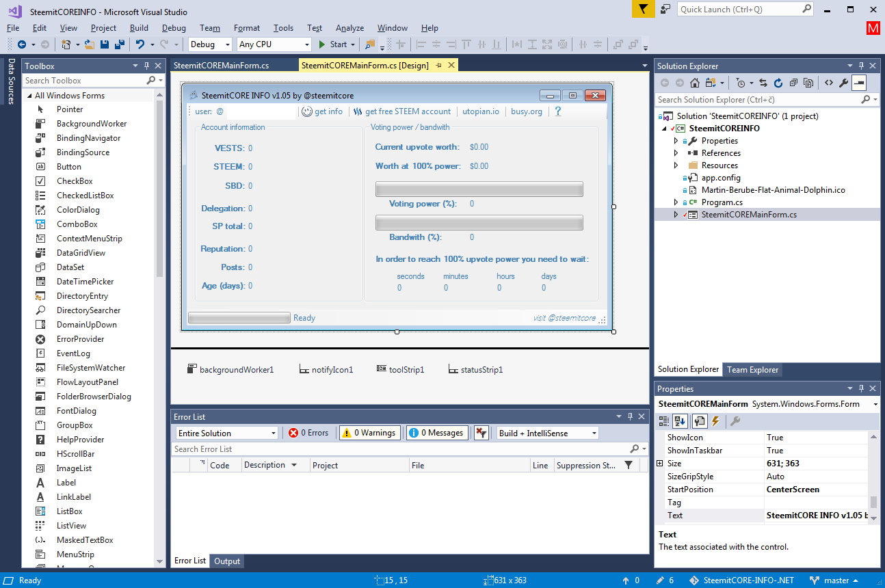
Task: Toggle the 0 Errors filter button
Action: coord(308,433)
